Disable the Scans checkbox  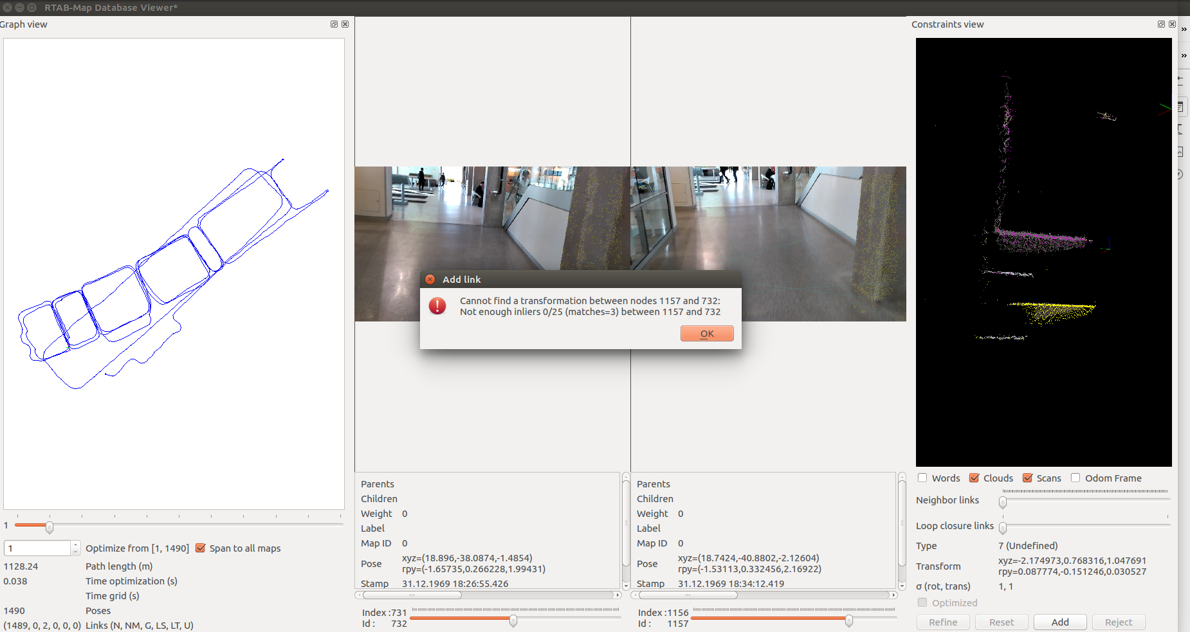coord(1027,478)
